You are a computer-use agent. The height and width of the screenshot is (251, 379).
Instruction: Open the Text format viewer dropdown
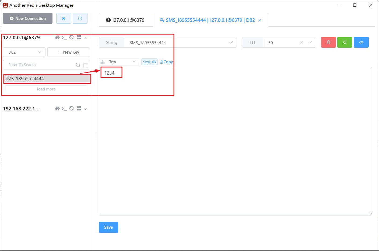(119, 62)
